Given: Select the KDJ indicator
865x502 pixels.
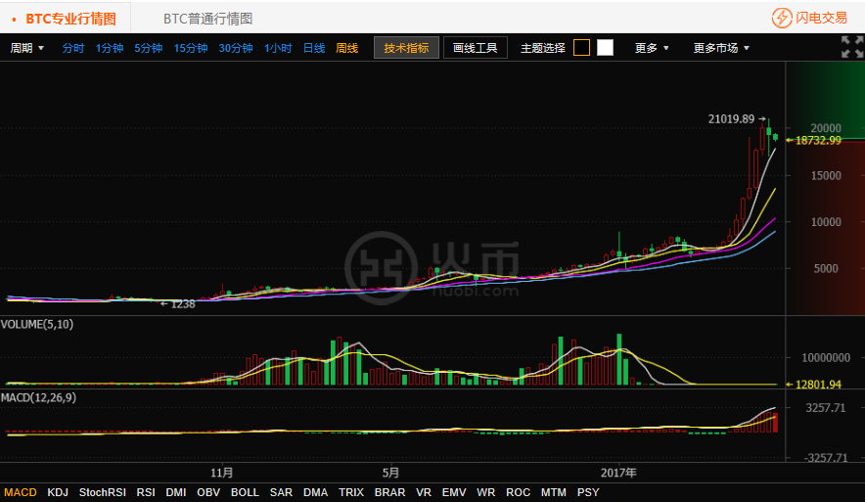Looking at the screenshot, I should pyautogui.click(x=58, y=492).
